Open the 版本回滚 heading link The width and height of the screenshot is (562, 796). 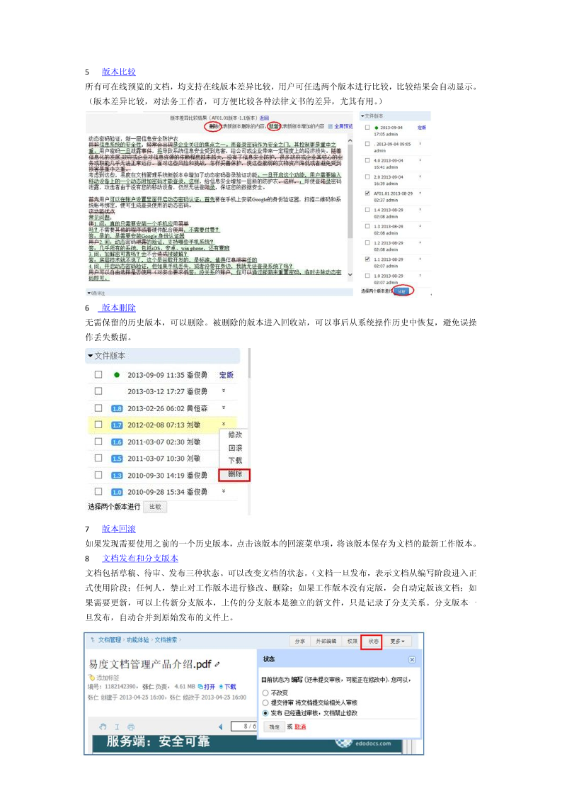119,529
